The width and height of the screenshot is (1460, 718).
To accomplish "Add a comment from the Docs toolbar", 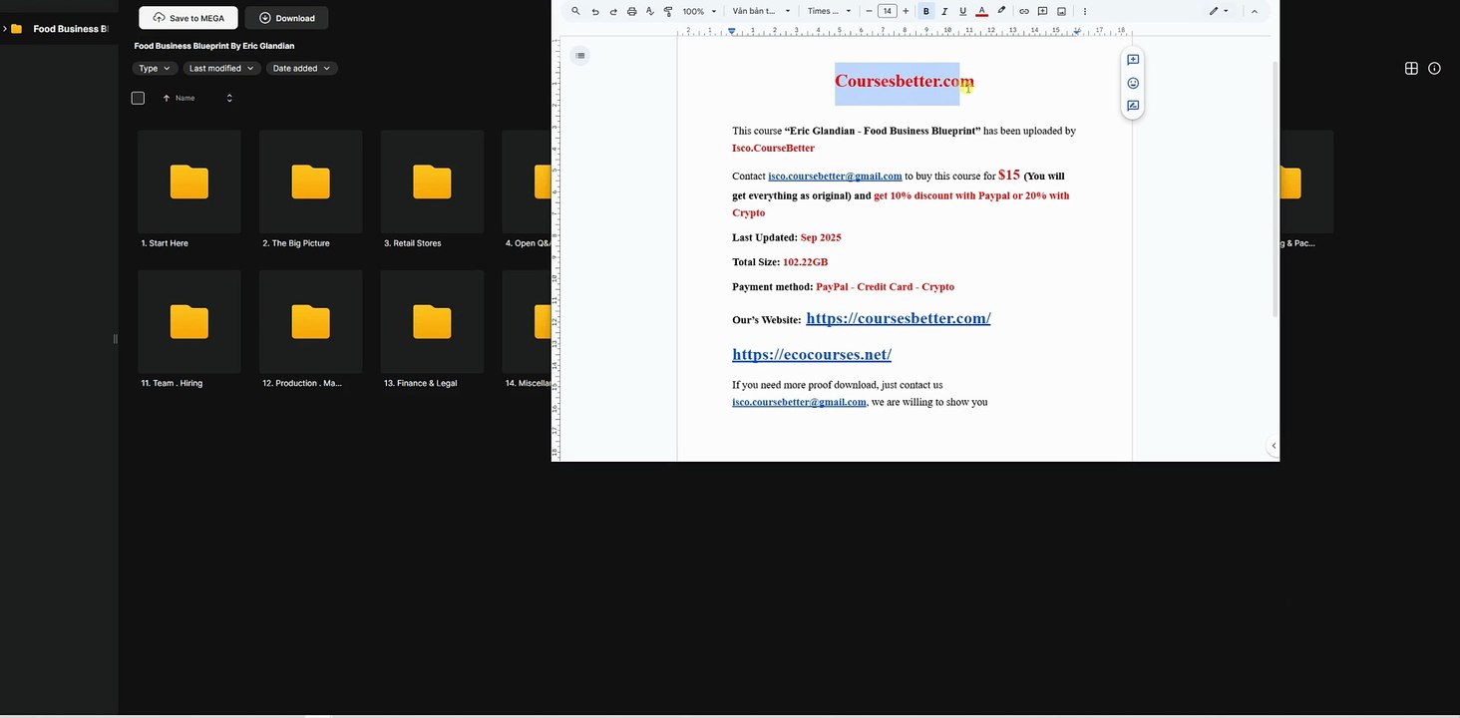I will pos(1042,11).
